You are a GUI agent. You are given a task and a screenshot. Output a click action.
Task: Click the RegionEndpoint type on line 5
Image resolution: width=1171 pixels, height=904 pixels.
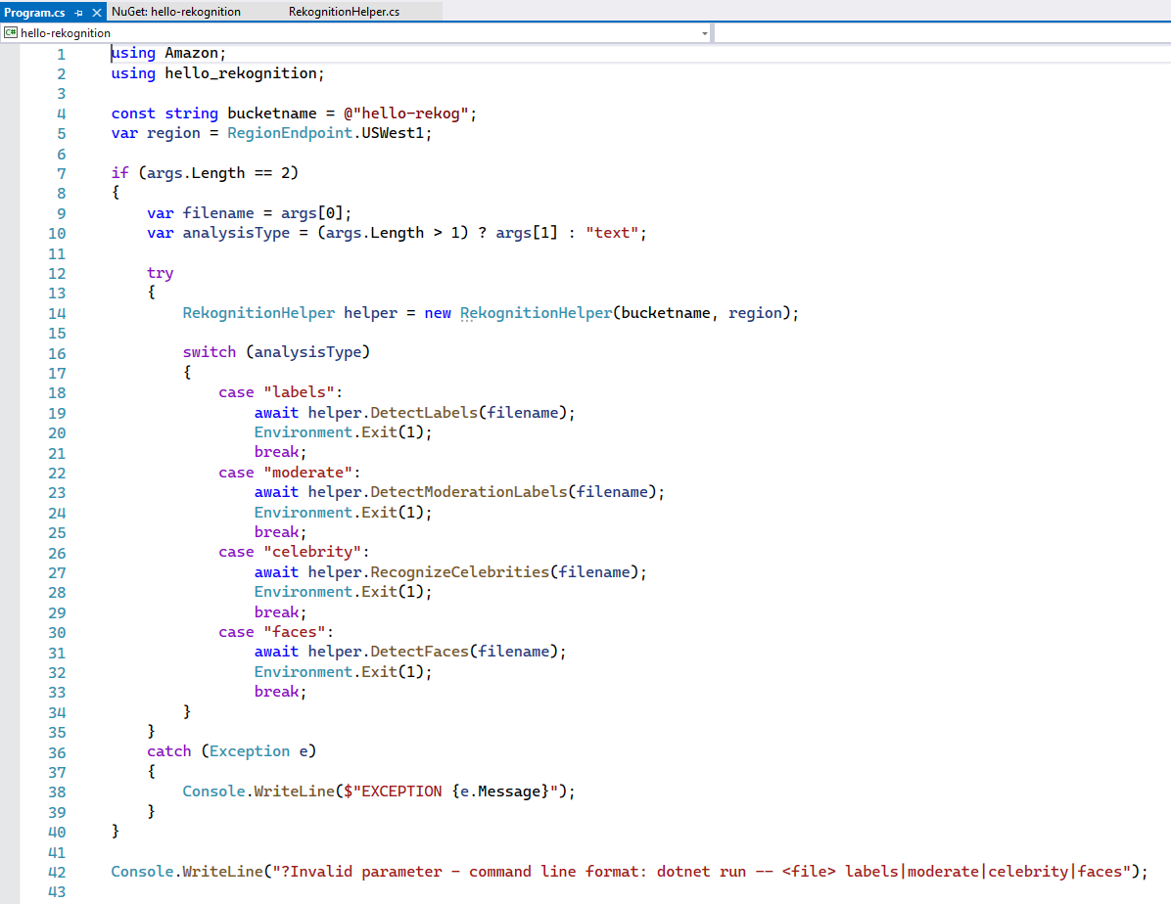click(x=290, y=133)
